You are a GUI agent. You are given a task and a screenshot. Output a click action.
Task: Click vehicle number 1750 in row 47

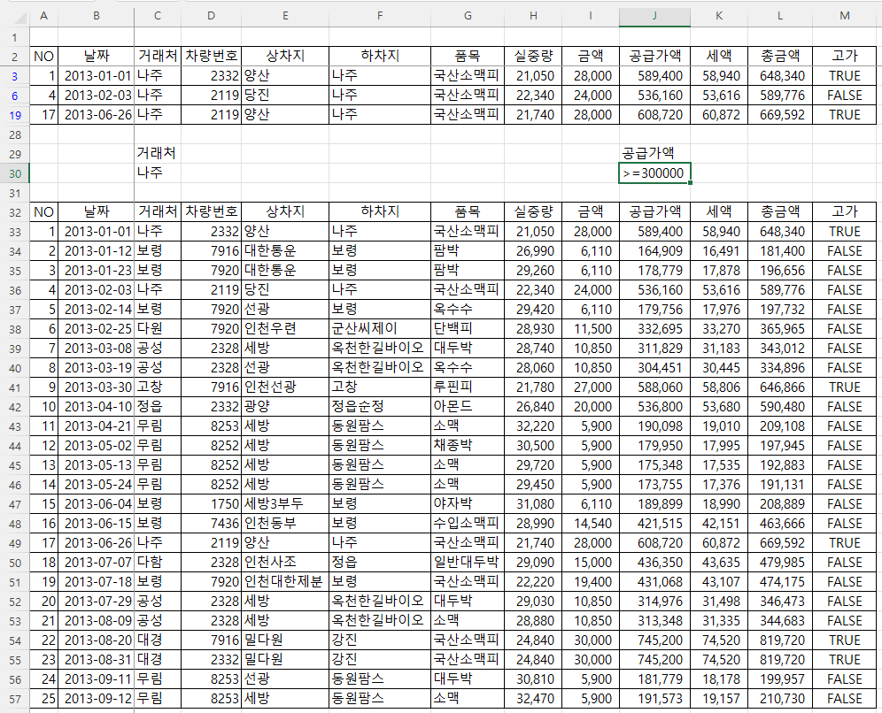click(x=212, y=504)
